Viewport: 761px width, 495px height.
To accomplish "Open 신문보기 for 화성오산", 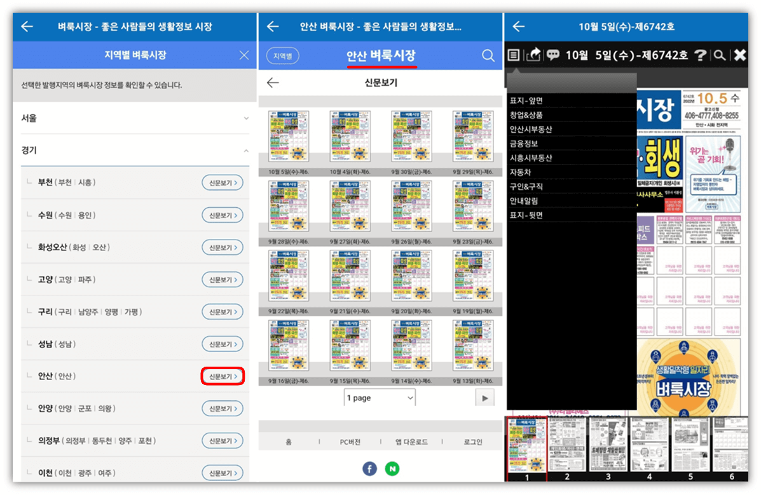I will 223,247.
